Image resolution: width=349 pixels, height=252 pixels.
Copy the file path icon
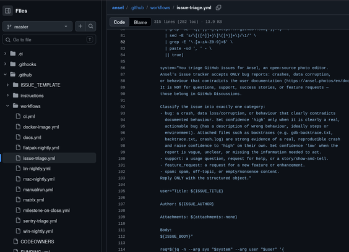click(218, 7)
